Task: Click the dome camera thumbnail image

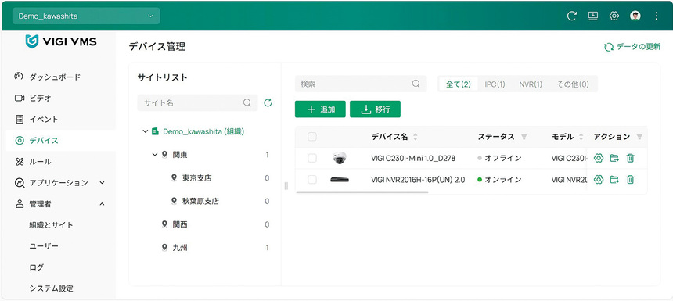Action: pos(340,158)
